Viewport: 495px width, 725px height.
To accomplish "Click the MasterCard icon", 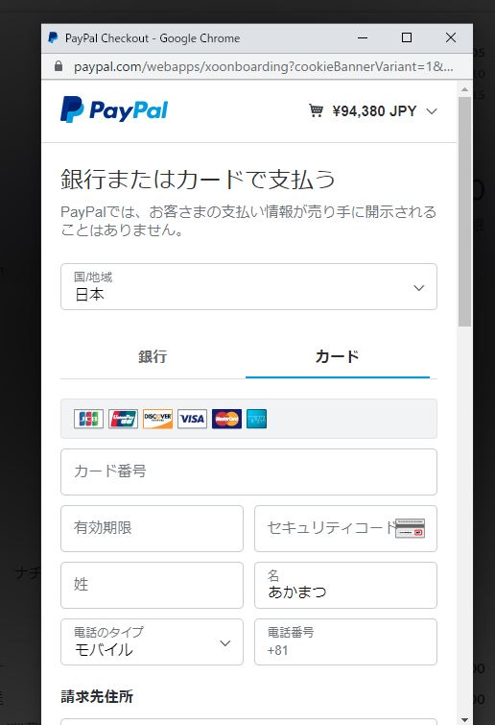I will 226,419.
